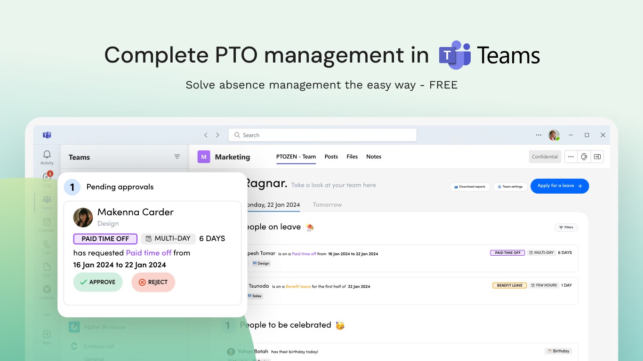This screenshot has height=361, width=643.
Task: Click the Sales tag under Tsunoda
Action: 255,296
